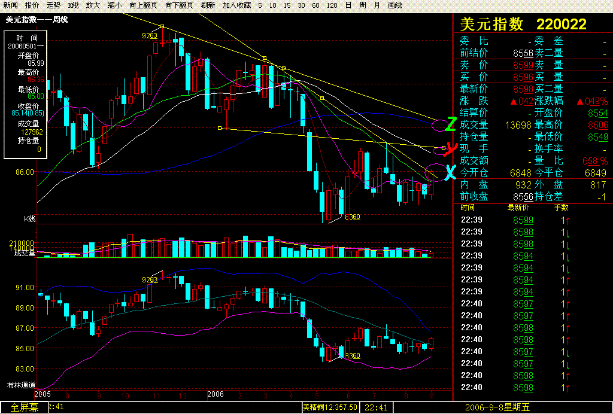
Task: Click the info box volume 127962
Action: 32,132
